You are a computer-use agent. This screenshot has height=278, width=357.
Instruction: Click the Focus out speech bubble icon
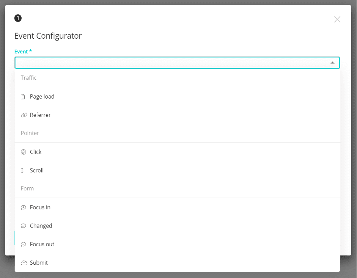coord(24,244)
